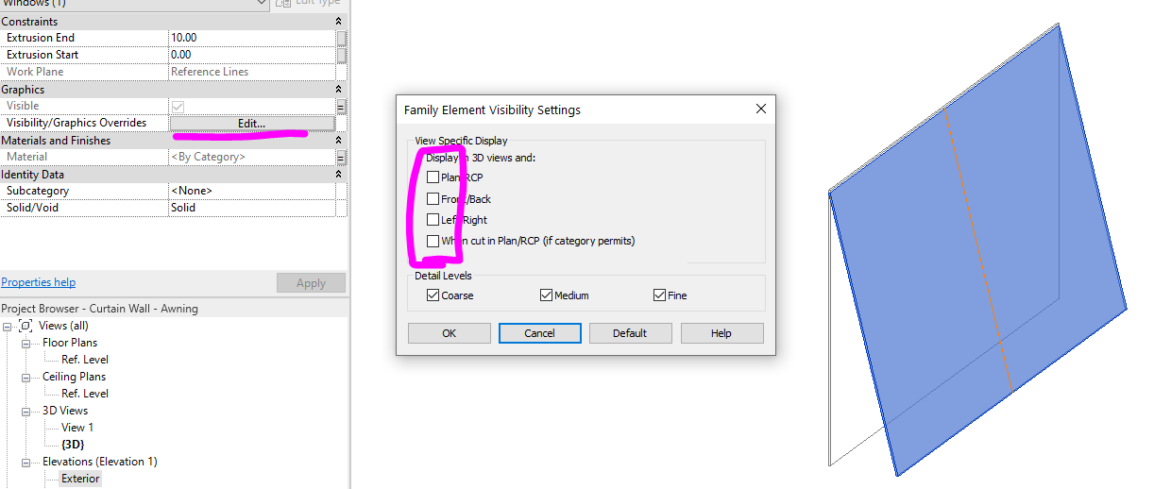Uncheck the Medium detail level
1171x489 pixels.
(x=546, y=295)
